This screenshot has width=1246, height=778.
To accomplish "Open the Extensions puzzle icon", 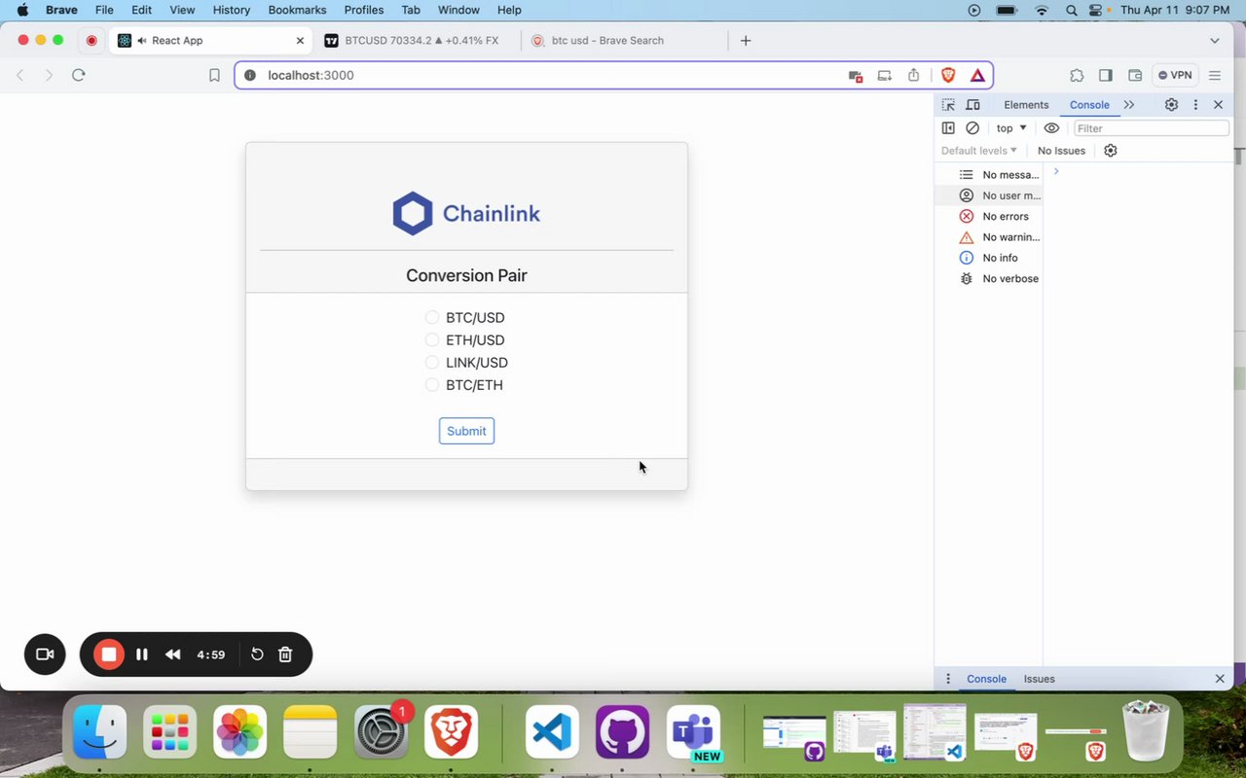I will pyautogui.click(x=1077, y=75).
